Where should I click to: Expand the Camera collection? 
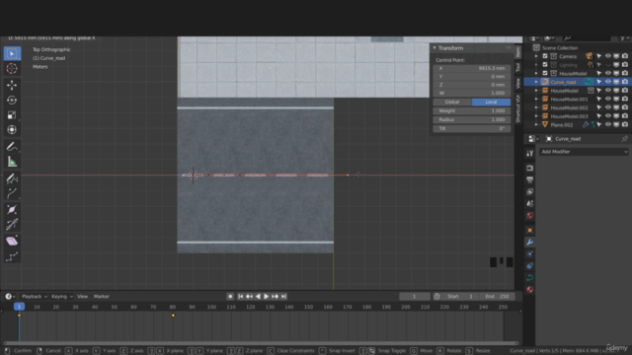pyautogui.click(x=536, y=56)
